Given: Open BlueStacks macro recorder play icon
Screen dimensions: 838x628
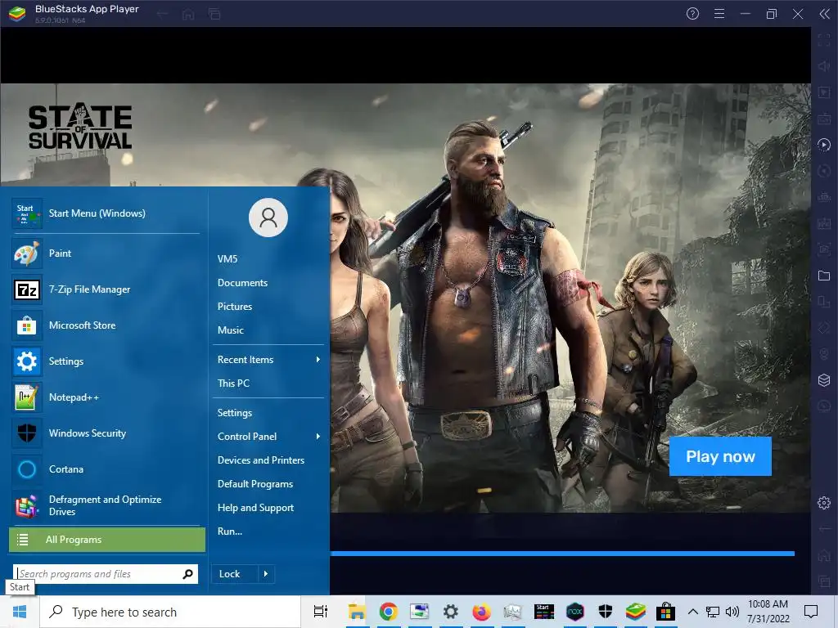Looking at the screenshot, I should (x=824, y=145).
